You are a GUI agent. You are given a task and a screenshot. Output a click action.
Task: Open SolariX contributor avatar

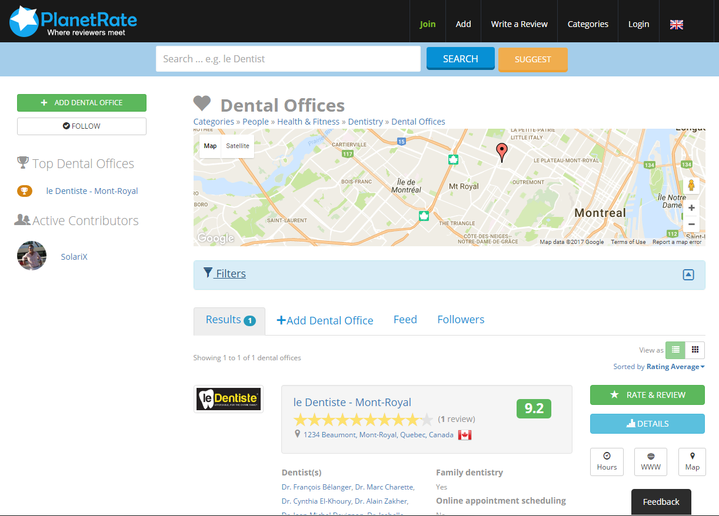32,256
